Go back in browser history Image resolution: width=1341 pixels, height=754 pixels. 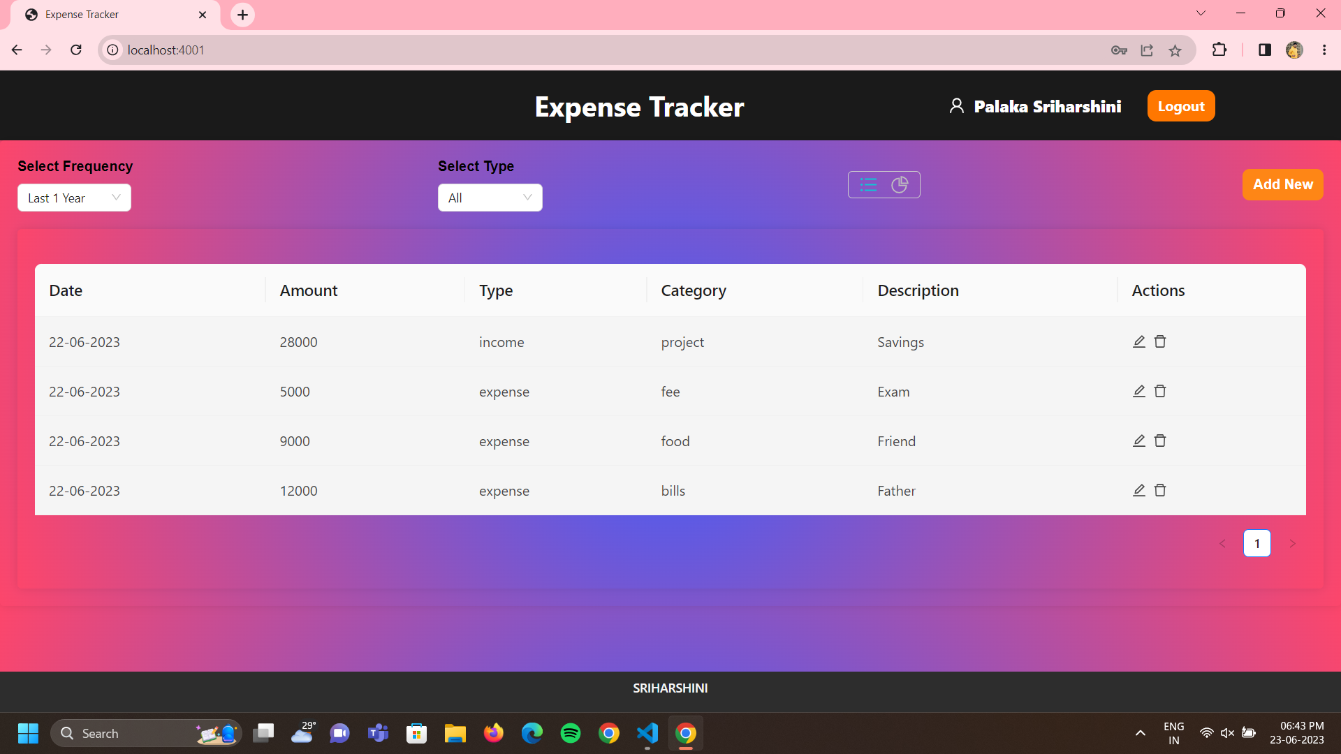(17, 50)
